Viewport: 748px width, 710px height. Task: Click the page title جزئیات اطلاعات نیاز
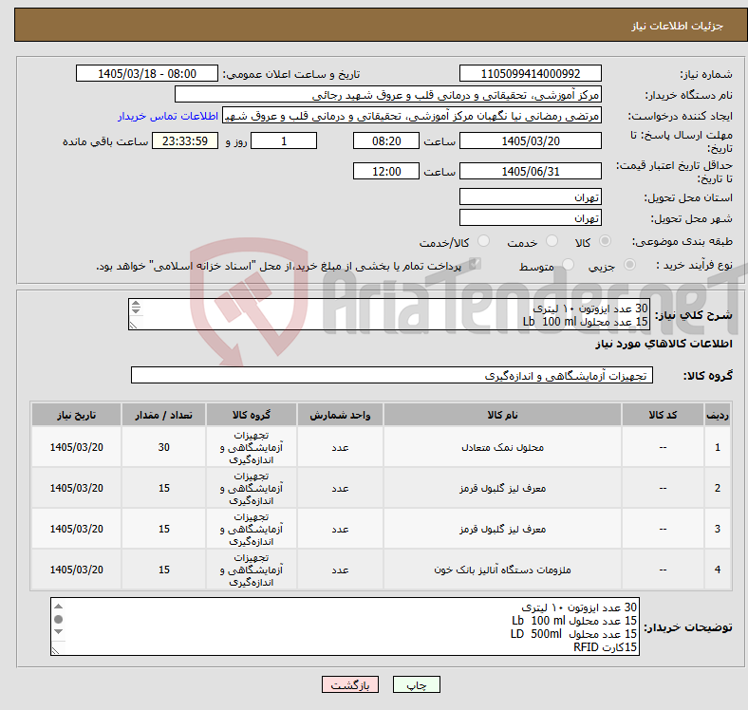[x=678, y=26]
